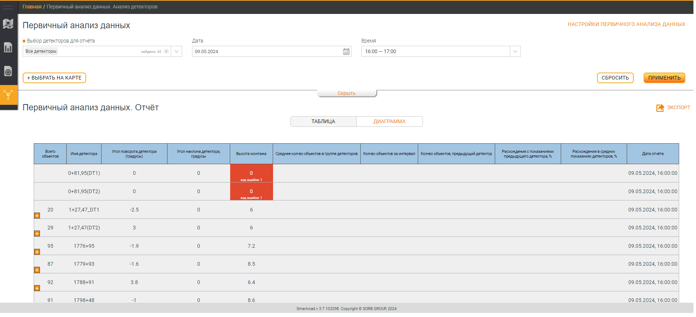Click 'Кол-во объектов, предыдущий детектор' header

[457, 154]
